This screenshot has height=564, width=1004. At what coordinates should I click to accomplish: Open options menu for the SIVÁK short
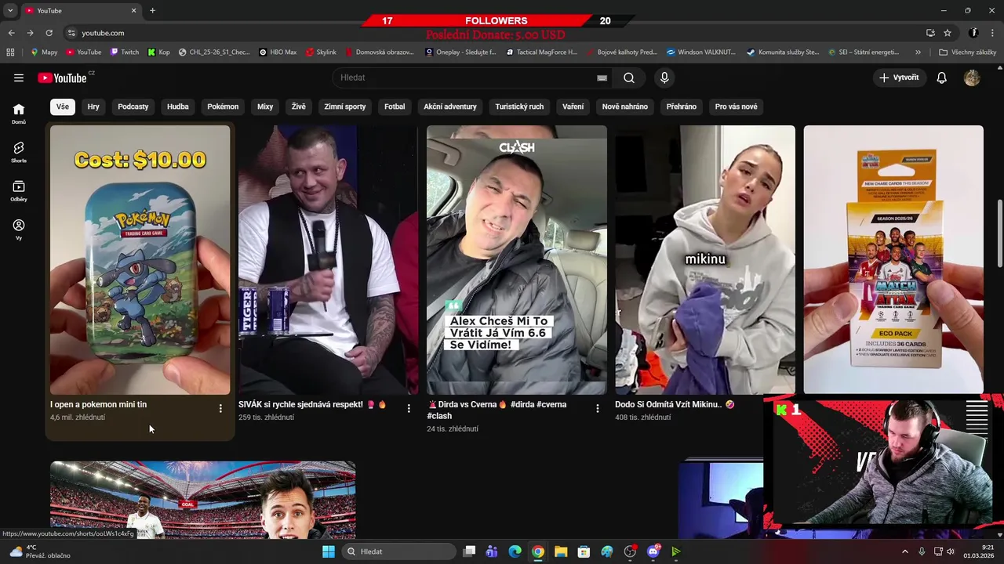point(409,408)
